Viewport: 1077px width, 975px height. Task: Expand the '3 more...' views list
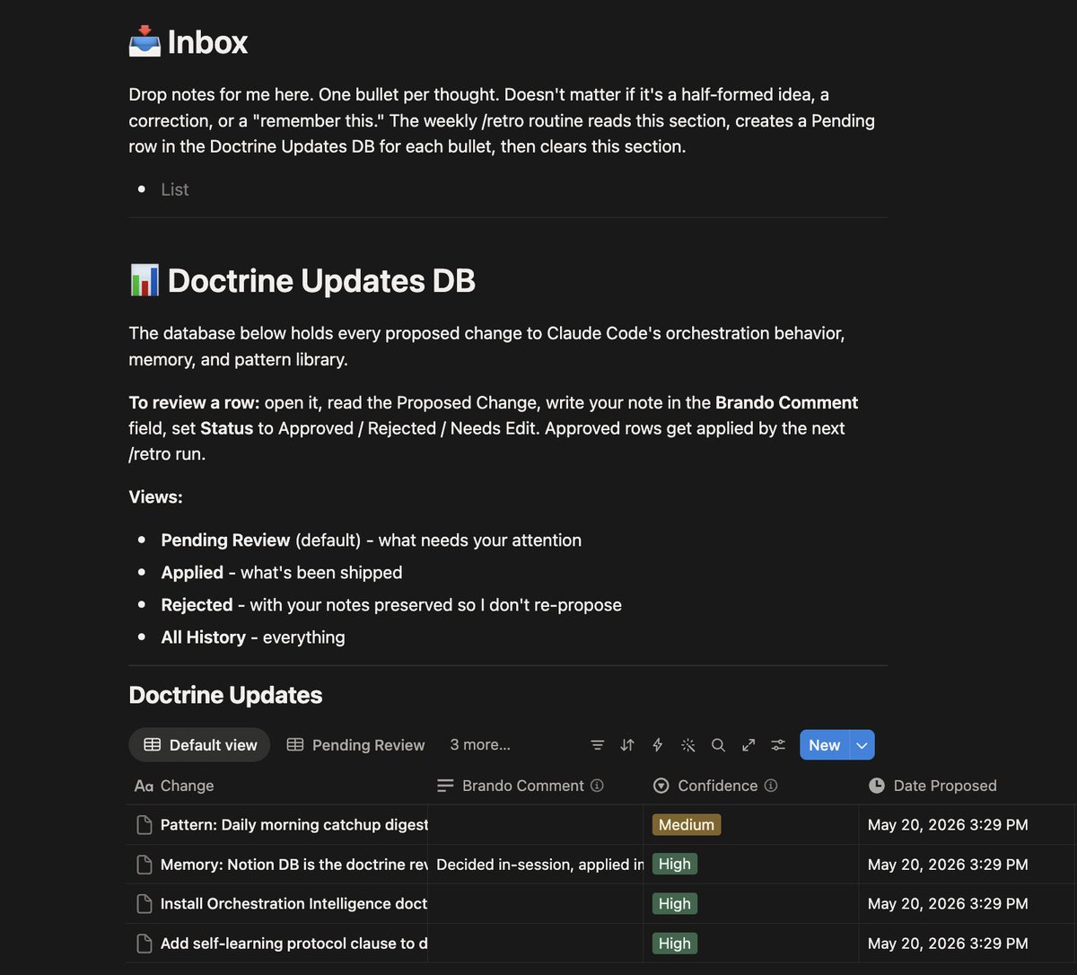pyautogui.click(x=480, y=745)
